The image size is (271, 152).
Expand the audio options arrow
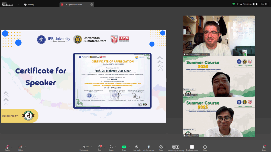(12, 147)
